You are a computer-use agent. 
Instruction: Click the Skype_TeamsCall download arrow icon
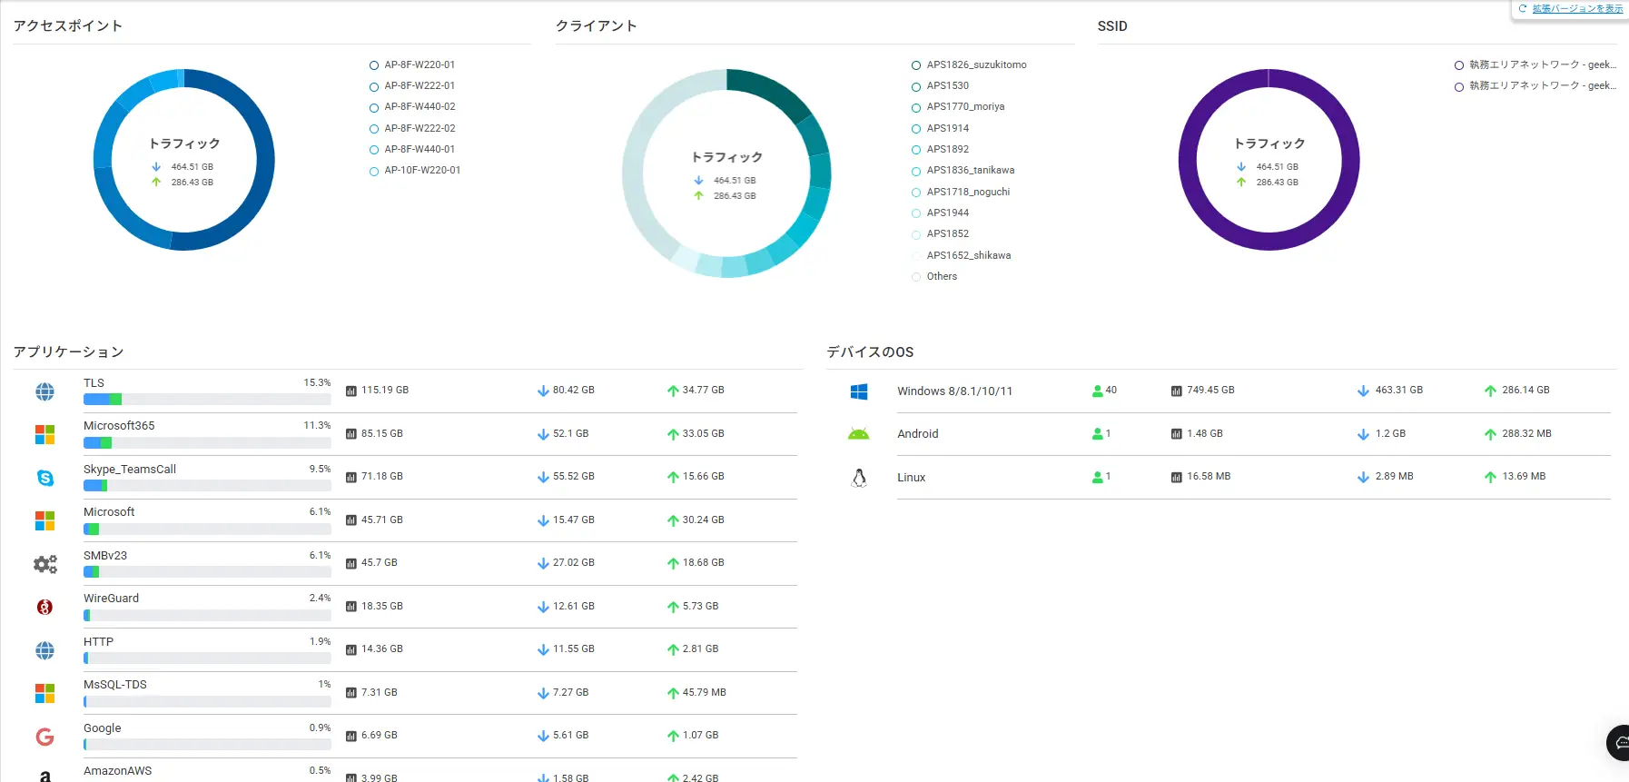pos(543,477)
